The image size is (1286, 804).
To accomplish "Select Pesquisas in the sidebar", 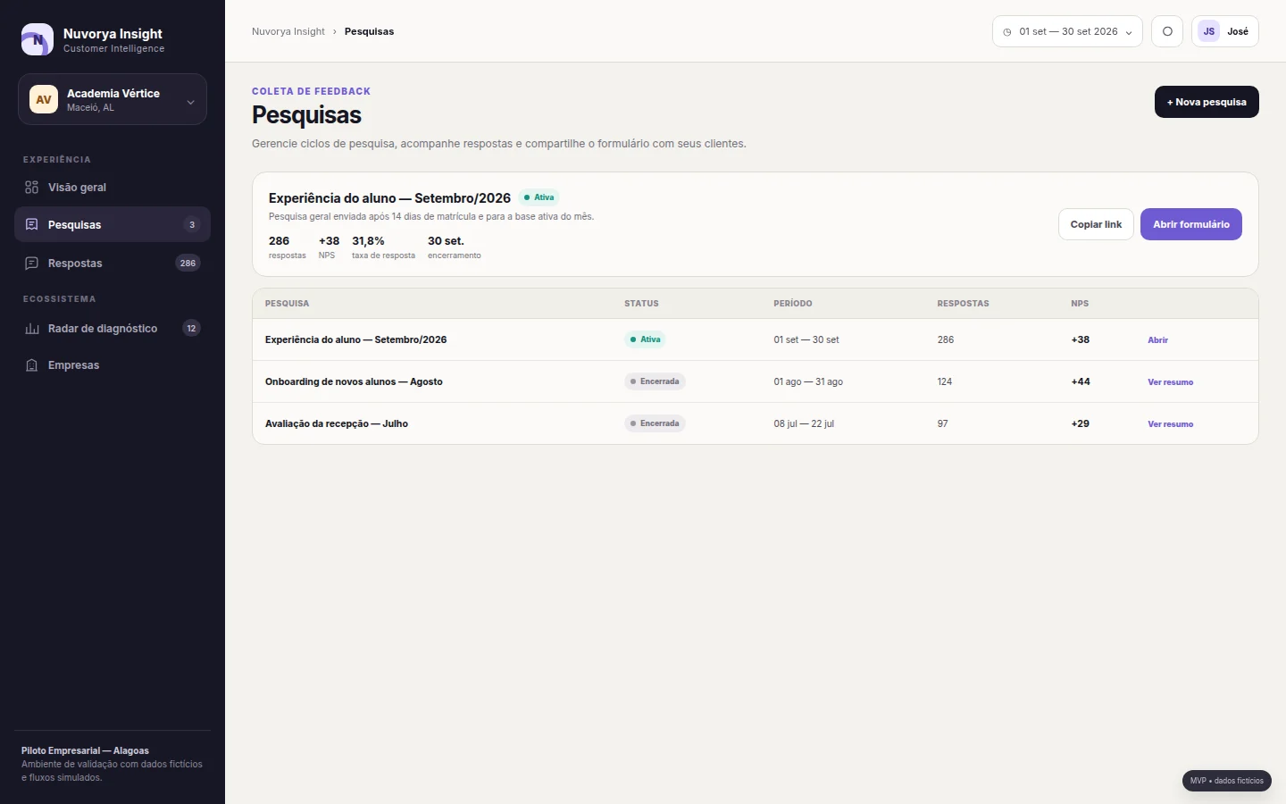I will click(x=113, y=225).
